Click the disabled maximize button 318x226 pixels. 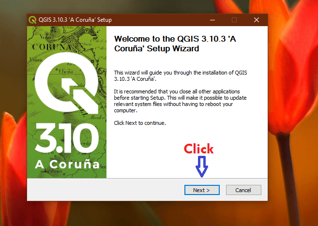[x=234, y=20]
